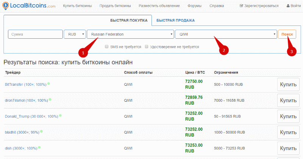
Task: Click Купить for dish offer
Action: tap(288, 148)
